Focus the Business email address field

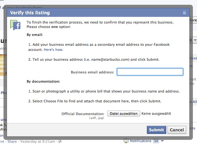150,72
